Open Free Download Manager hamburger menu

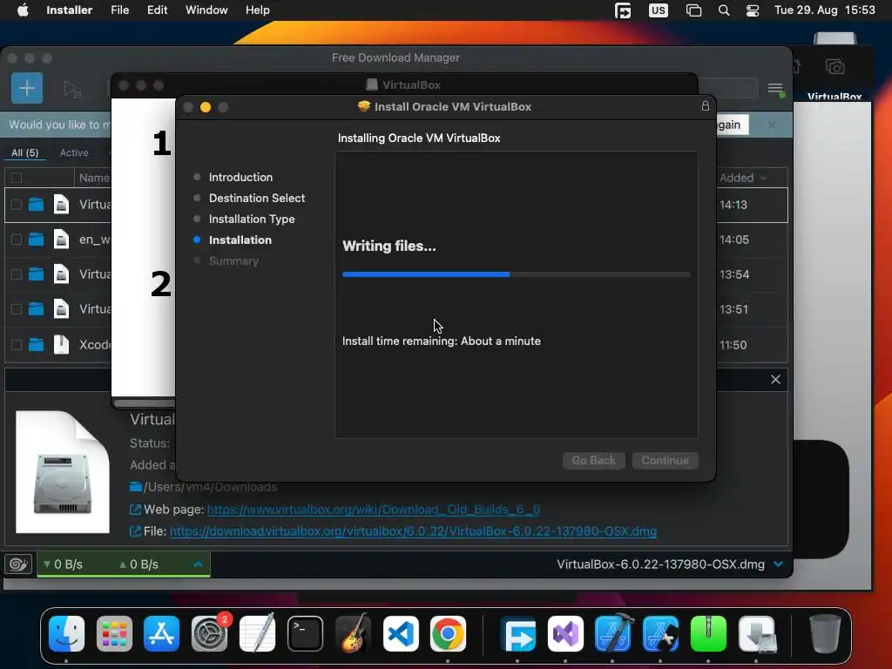(774, 89)
